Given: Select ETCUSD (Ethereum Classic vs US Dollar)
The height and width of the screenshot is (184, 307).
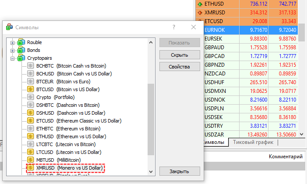Looking at the screenshot, I should [x=79, y=121].
